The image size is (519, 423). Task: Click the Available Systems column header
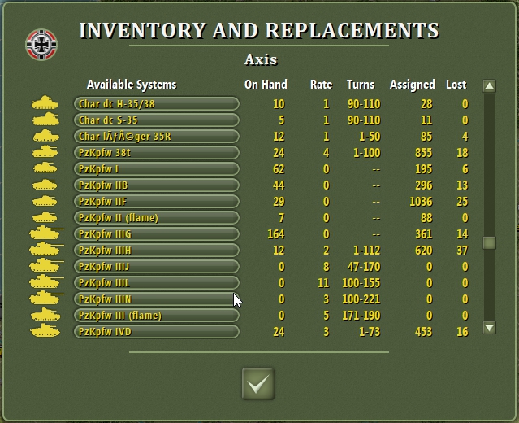click(x=132, y=85)
